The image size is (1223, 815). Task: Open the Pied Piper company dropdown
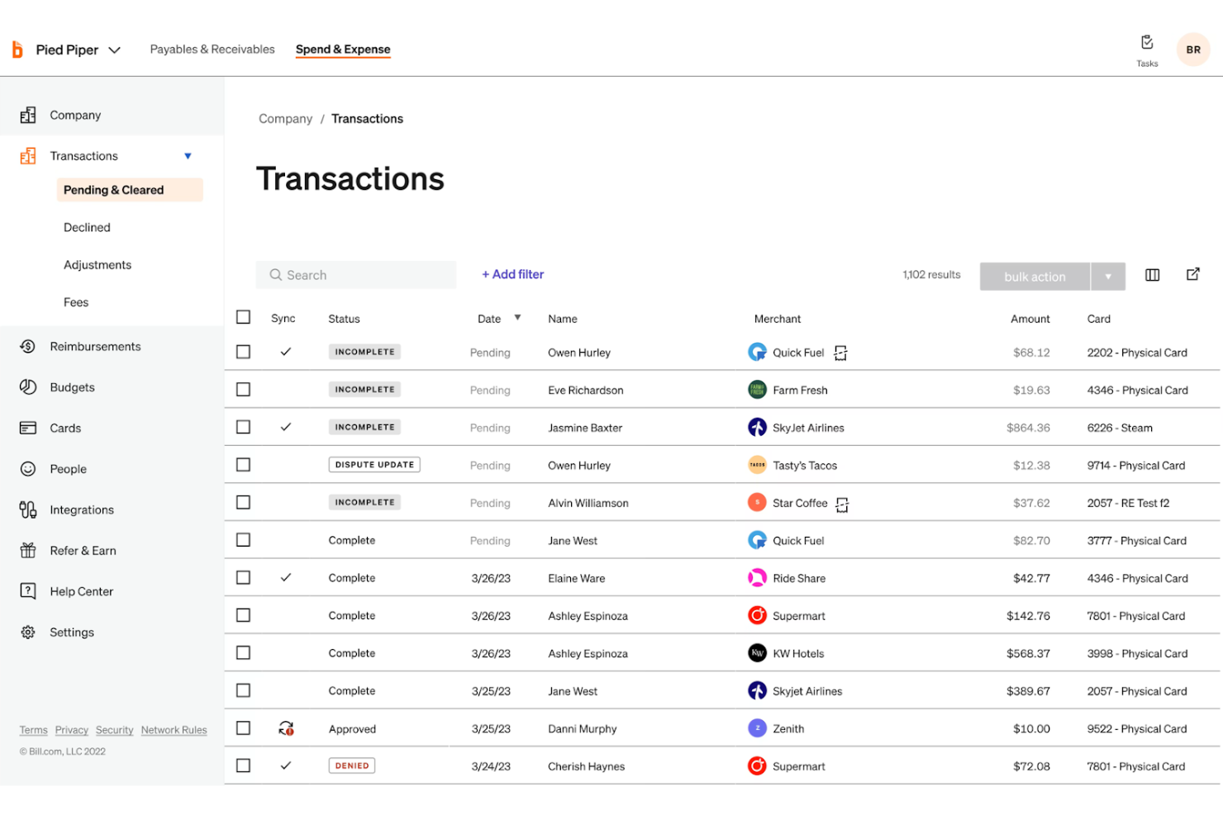click(x=115, y=50)
